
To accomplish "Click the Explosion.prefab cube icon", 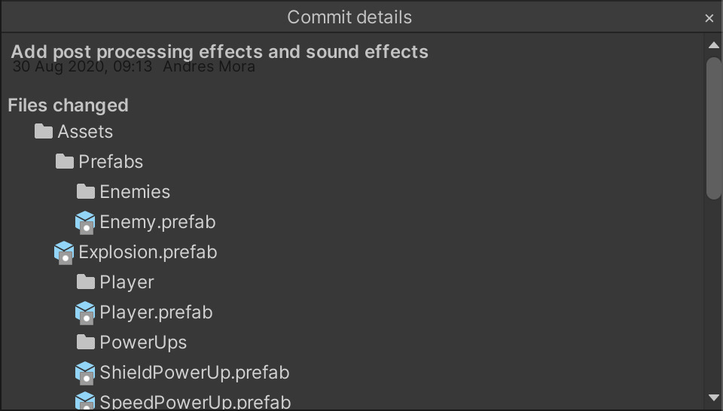I will point(64,252).
